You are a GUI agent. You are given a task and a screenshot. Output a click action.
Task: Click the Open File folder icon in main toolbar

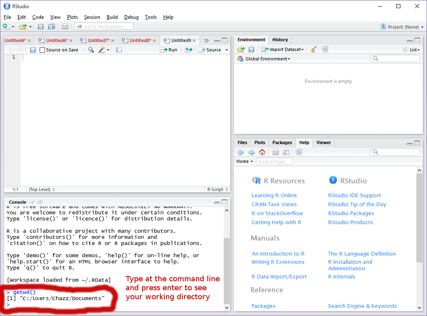pyautogui.click(x=23, y=27)
